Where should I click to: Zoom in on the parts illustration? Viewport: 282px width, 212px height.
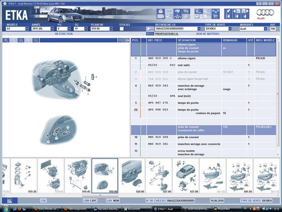6,40
